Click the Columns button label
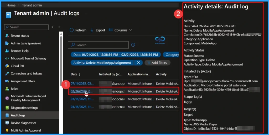The height and width of the screenshot is (135, 269). coord(121,30)
